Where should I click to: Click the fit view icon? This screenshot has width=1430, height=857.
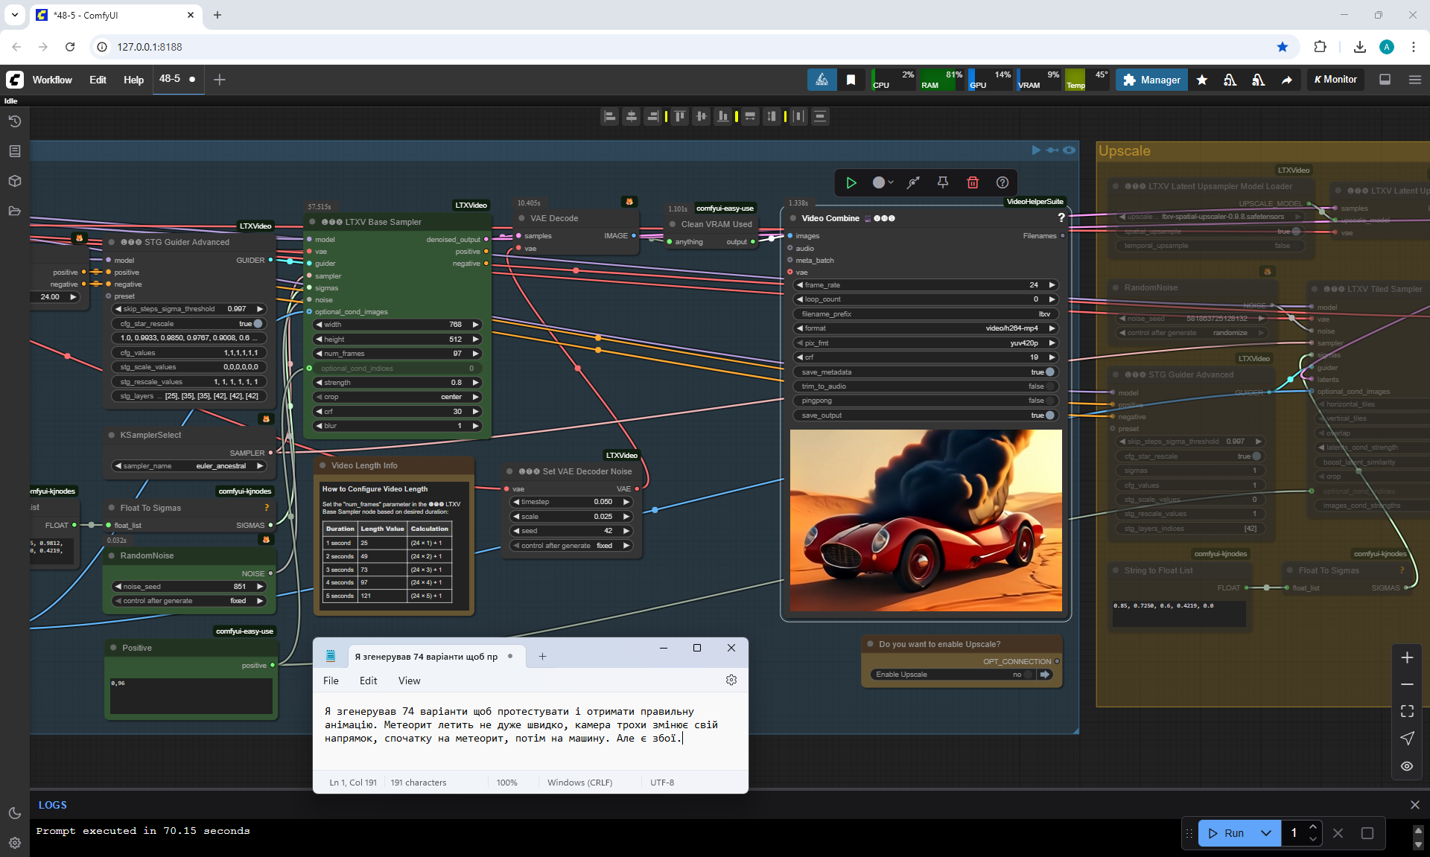point(1406,711)
